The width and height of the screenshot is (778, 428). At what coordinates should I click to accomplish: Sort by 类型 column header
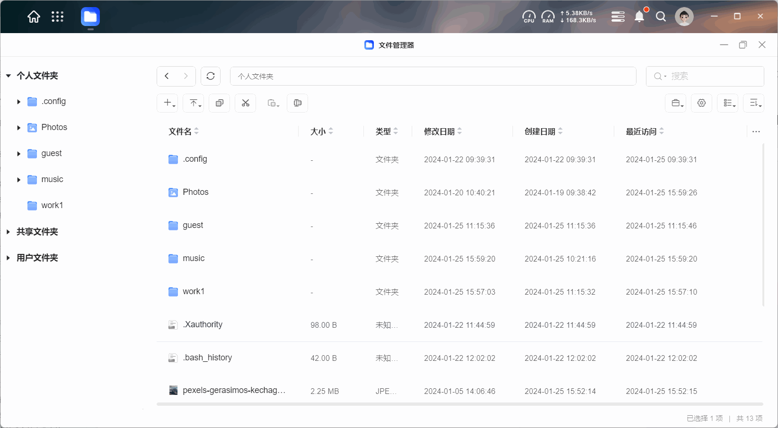387,131
